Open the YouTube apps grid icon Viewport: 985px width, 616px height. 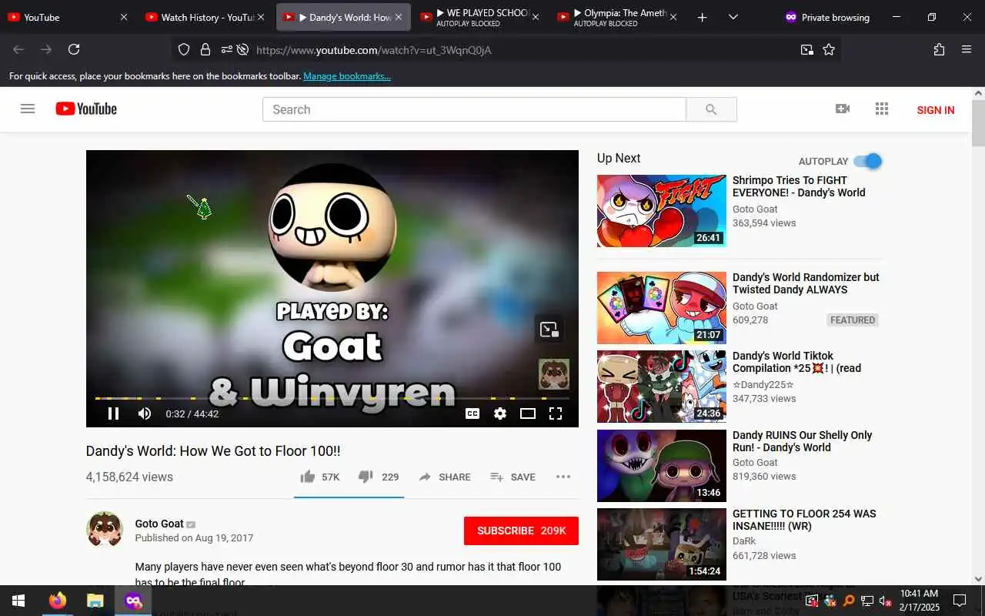(x=882, y=109)
